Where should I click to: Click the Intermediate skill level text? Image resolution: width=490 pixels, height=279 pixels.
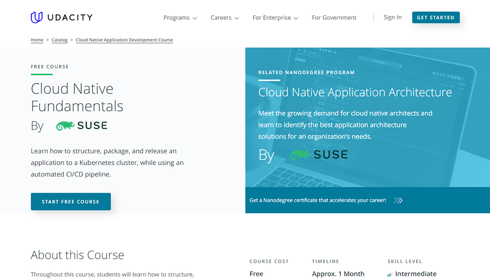(x=416, y=274)
